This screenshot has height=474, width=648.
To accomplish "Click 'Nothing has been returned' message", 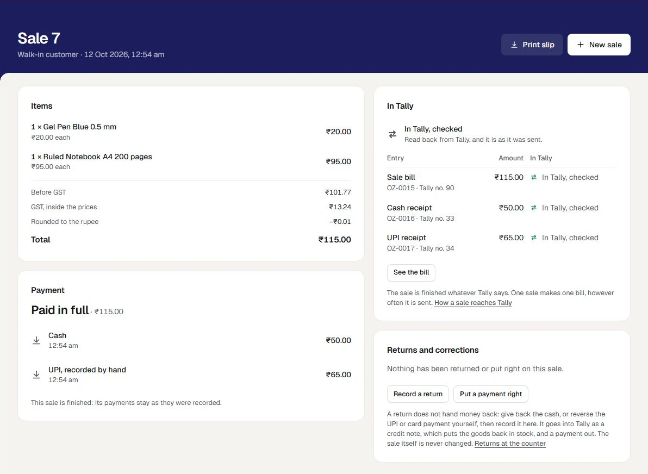I will [x=475, y=369].
